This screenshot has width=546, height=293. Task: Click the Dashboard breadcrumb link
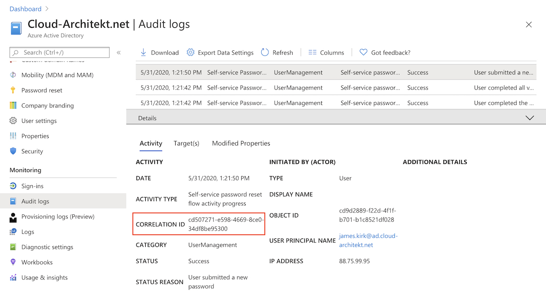click(25, 9)
